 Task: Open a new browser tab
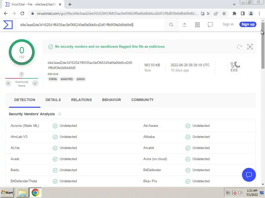pos(70,4)
